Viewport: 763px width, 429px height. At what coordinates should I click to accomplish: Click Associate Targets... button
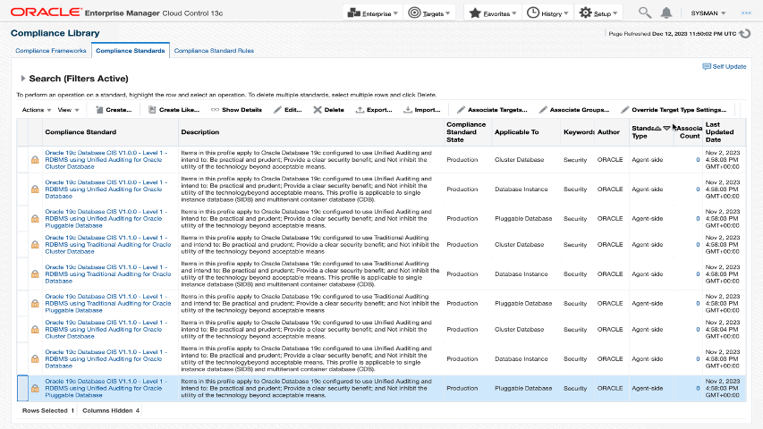[492, 110]
